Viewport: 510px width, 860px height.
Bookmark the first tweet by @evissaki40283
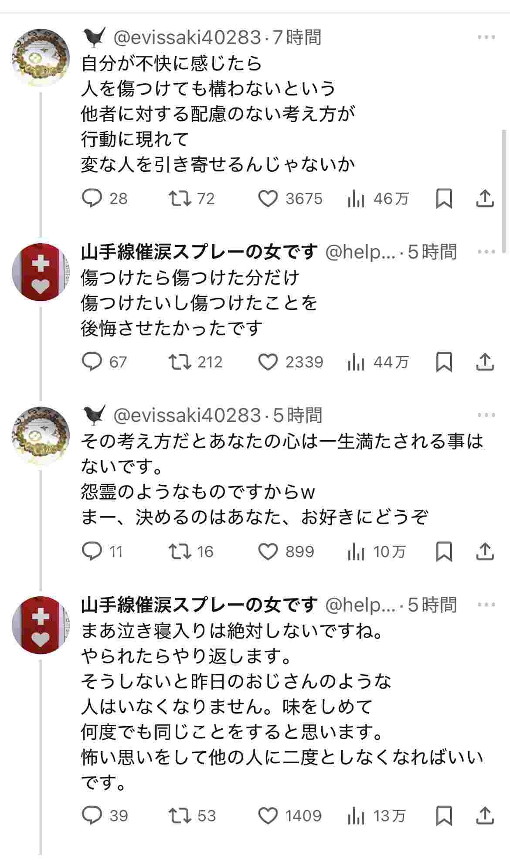[x=444, y=199]
